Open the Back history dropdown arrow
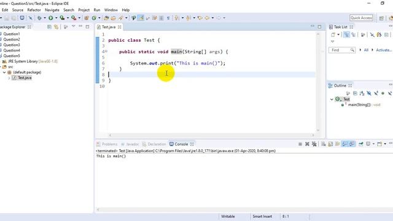 [212, 18]
